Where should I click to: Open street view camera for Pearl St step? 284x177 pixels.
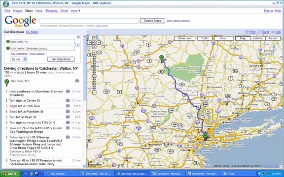tap(68, 117)
